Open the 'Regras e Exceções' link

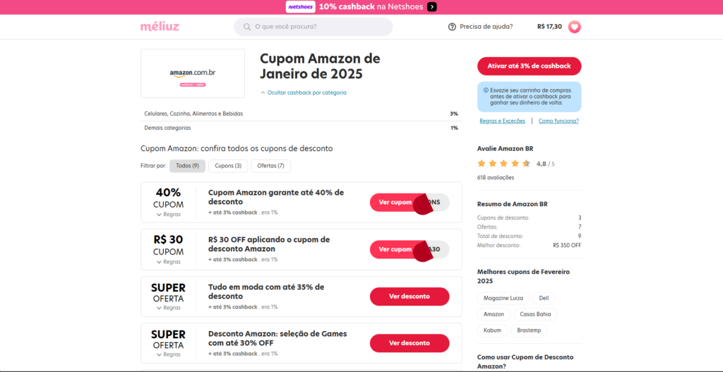click(502, 121)
